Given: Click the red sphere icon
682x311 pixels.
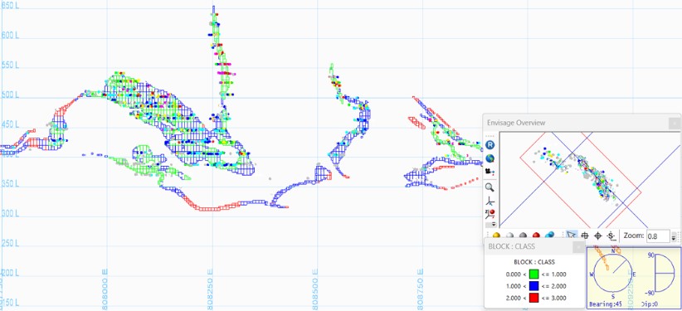Looking at the screenshot, I should (x=536, y=236).
